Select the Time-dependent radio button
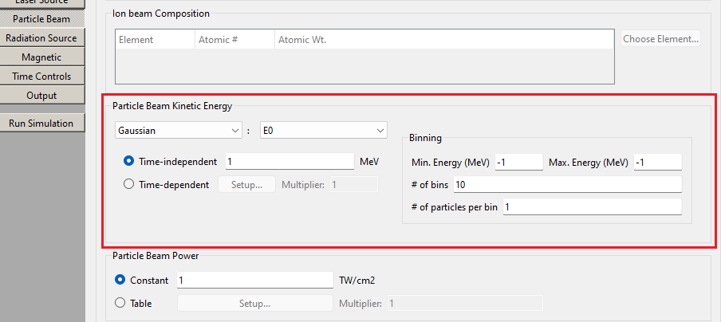The image size is (721, 322). (x=129, y=184)
